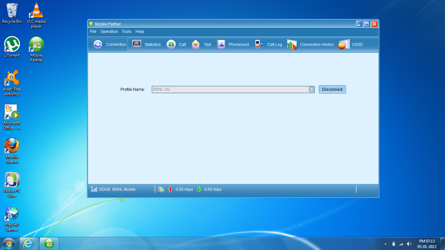Image resolution: width=445 pixels, height=250 pixels.
Task: Open the Help menu
Action: point(140,32)
